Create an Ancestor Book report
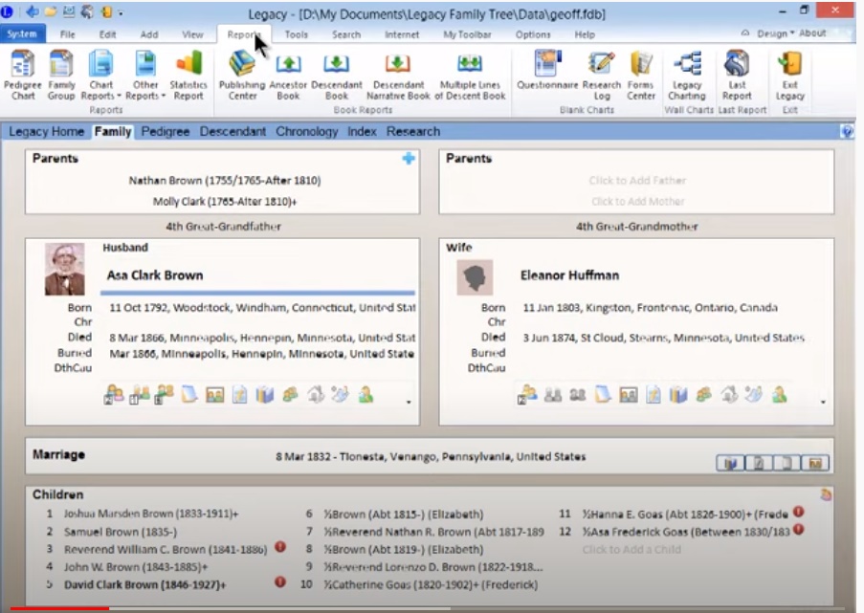This screenshot has height=613, width=864. [288, 75]
